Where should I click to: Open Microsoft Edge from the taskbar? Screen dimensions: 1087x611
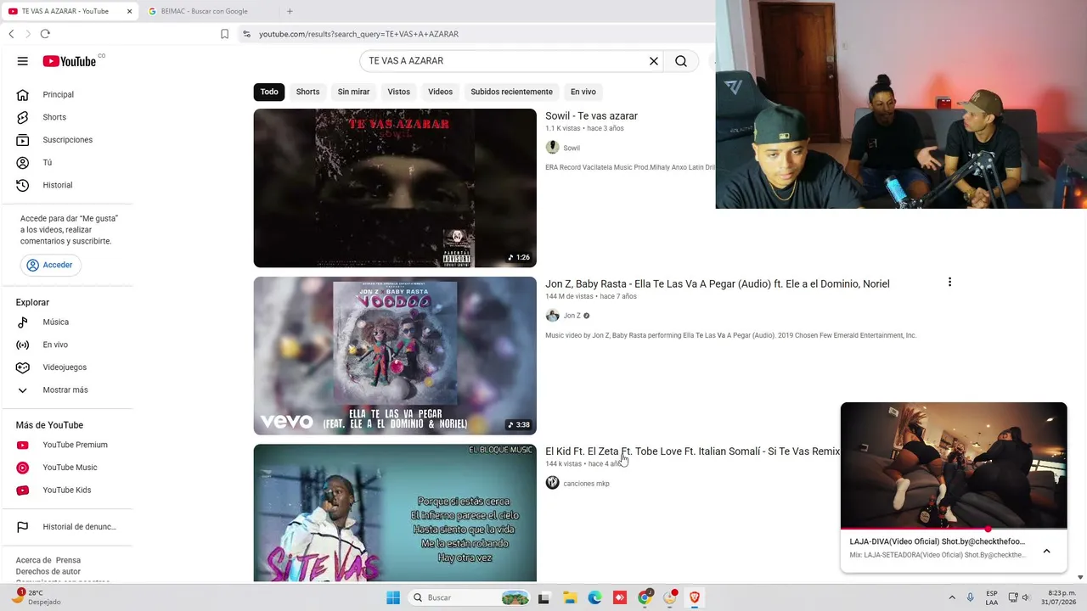click(x=594, y=597)
